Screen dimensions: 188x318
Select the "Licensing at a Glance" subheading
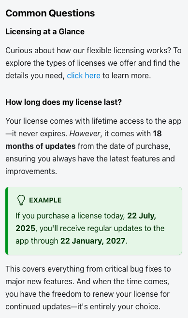coord(45,31)
